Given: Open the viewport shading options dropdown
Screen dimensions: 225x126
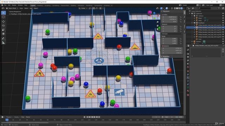Looking at the screenshot, I should (x=184, y=8).
